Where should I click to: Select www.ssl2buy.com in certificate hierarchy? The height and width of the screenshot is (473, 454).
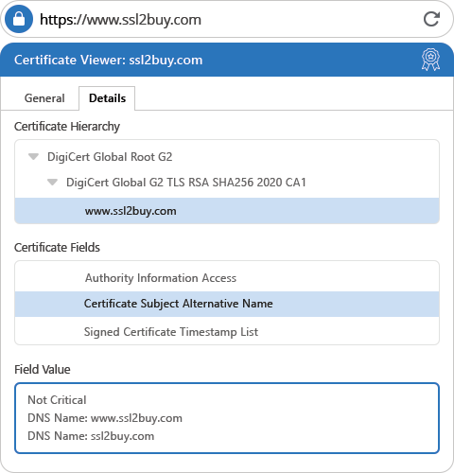pyautogui.click(x=227, y=211)
